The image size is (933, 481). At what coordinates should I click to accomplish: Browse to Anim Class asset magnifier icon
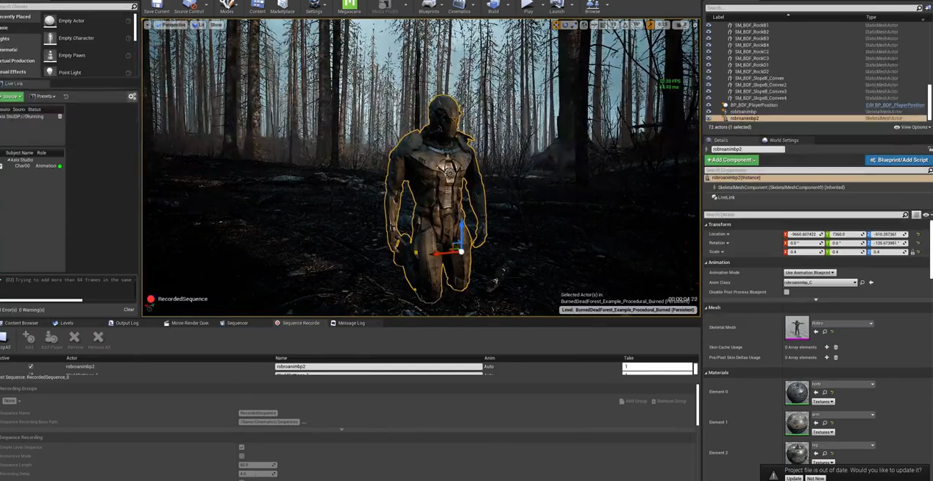click(x=862, y=282)
